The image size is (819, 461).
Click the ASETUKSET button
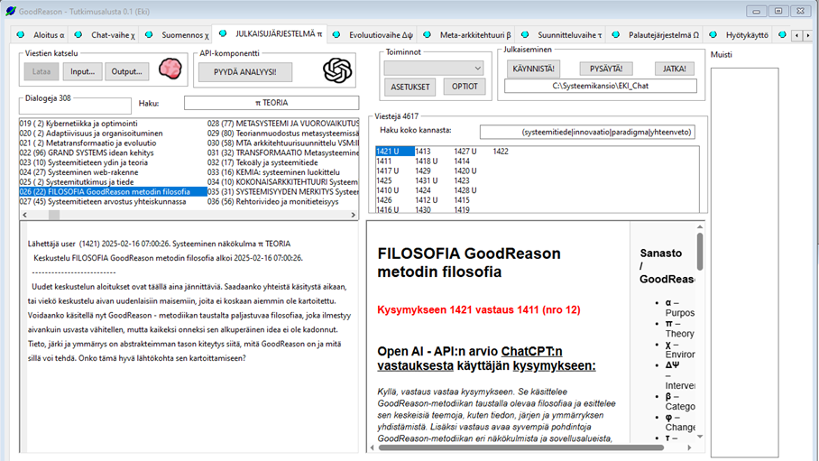[x=410, y=87]
